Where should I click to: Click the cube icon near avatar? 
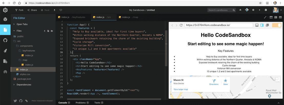266,10
